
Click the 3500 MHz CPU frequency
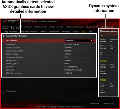click(x=103, y=42)
